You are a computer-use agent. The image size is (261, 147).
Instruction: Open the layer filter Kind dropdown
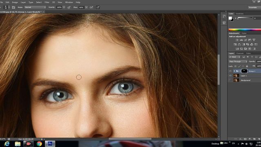click(x=234, y=57)
